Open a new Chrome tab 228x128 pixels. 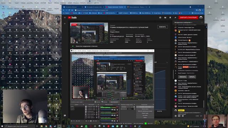pyautogui.click(x=150, y=7)
